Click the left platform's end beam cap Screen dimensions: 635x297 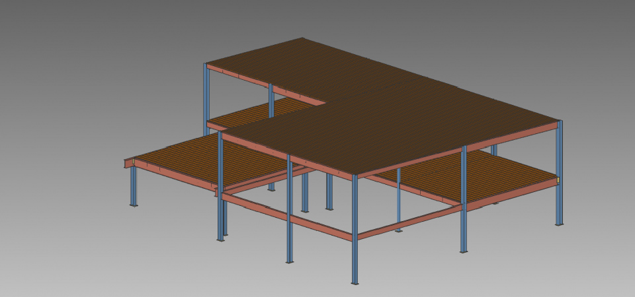tap(128, 163)
